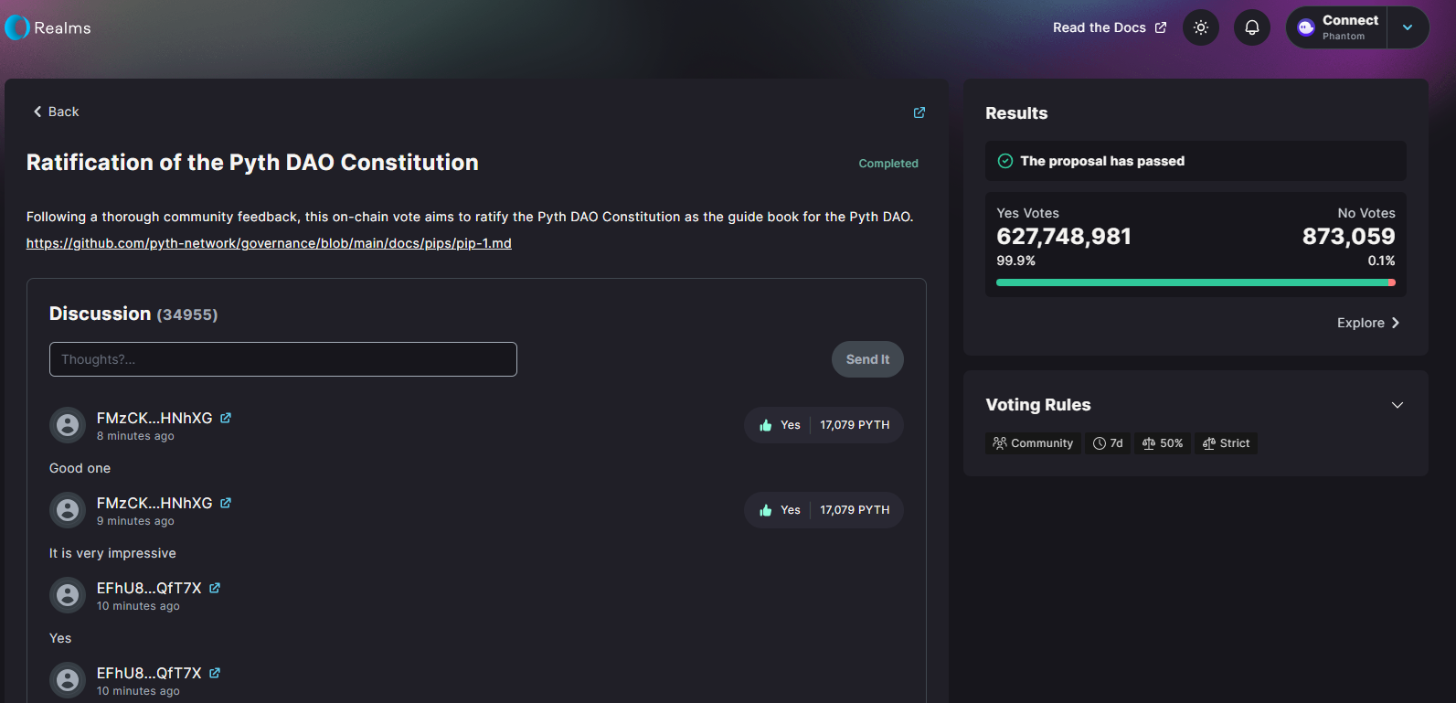The image size is (1456, 703).
Task: Click the Yes Votes count 627,748,981
Action: point(1064,237)
